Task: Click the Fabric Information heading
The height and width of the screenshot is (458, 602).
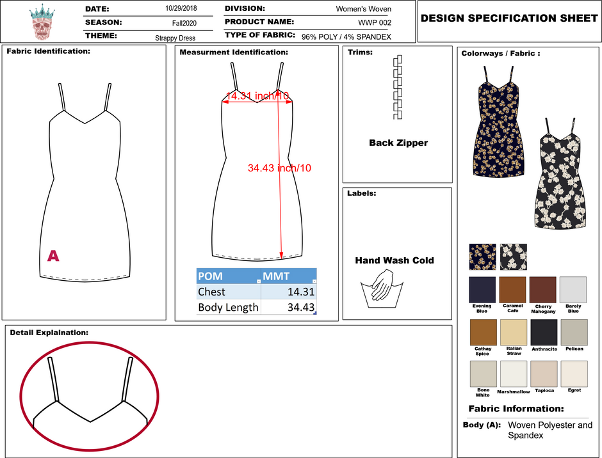Action: pos(516,409)
